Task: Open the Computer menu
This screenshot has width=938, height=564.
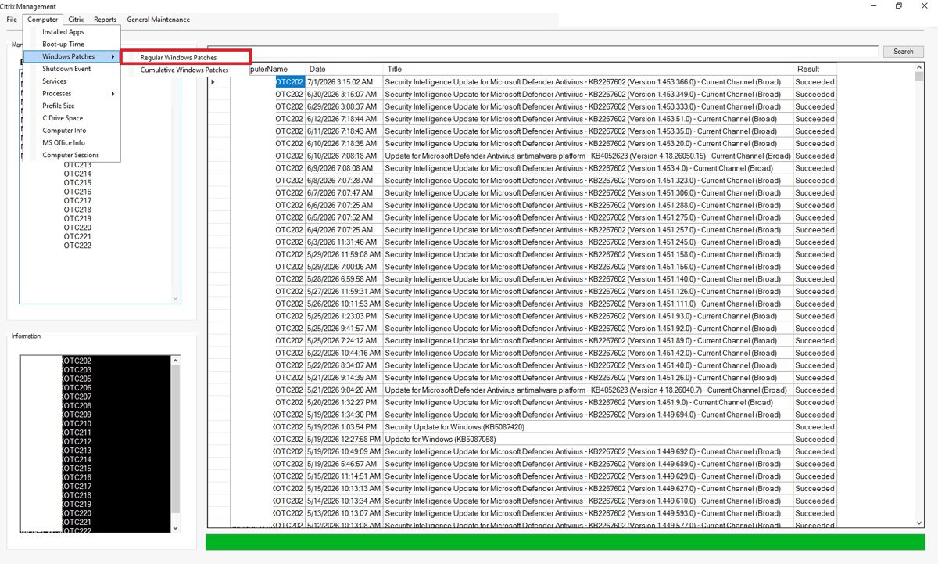Action: 43,20
